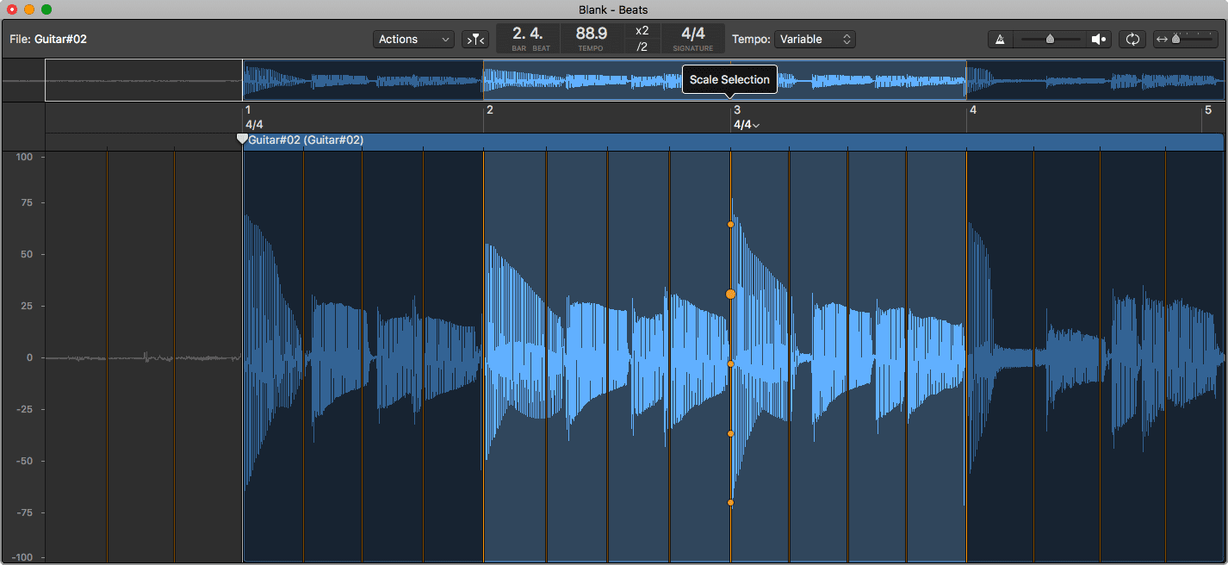The width and height of the screenshot is (1228, 565).
Task: Click the x2 double tempo button
Action: pos(642,31)
